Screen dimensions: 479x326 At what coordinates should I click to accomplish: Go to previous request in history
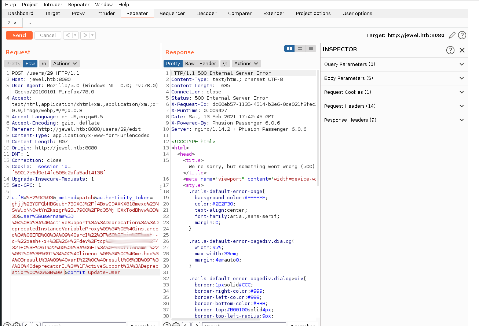pos(67,35)
